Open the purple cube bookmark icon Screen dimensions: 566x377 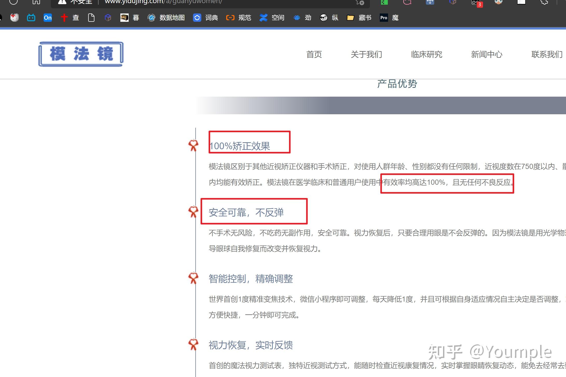[108, 18]
